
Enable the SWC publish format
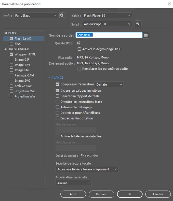coord(11,44)
